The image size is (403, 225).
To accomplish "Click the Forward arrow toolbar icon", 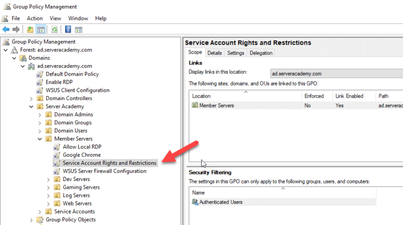I will tap(16, 29).
